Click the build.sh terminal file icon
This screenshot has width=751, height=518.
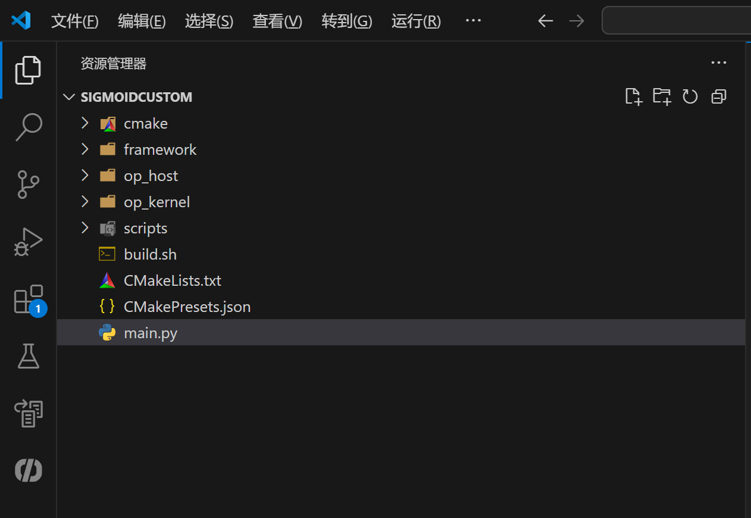107,254
